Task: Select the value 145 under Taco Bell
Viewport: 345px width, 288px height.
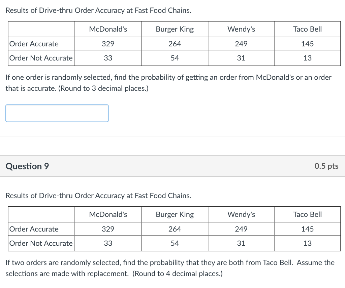Action: (307, 44)
